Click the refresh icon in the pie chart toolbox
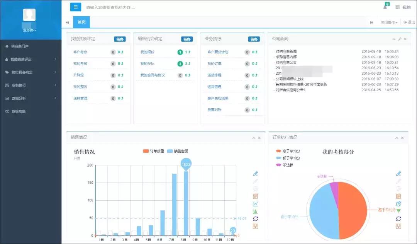This screenshot has width=417, height=244. tap(398, 219)
